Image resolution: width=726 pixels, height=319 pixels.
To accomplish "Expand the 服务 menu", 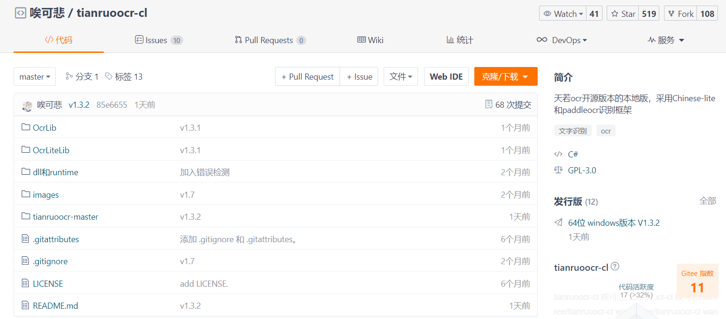I will click(666, 40).
